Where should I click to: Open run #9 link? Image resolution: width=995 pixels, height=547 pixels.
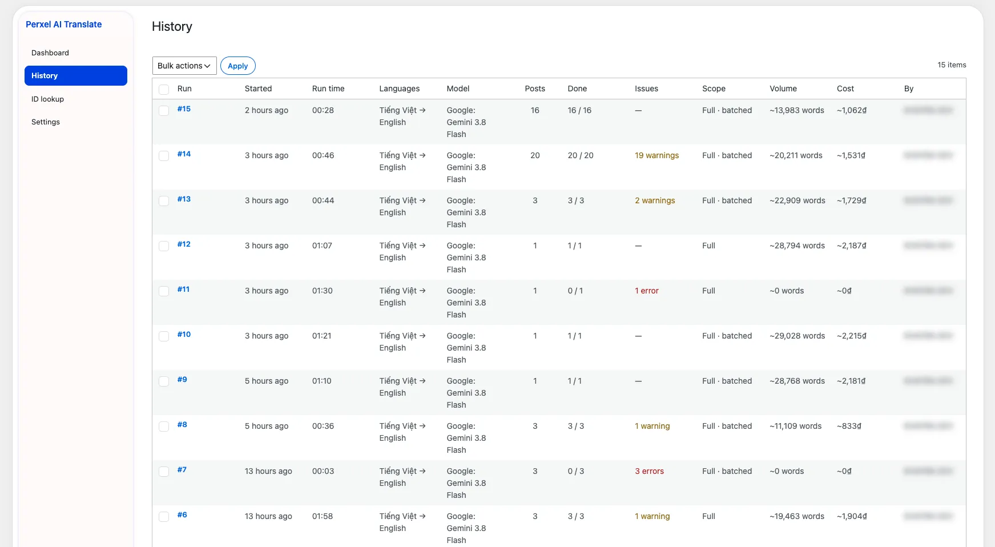pyautogui.click(x=182, y=379)
